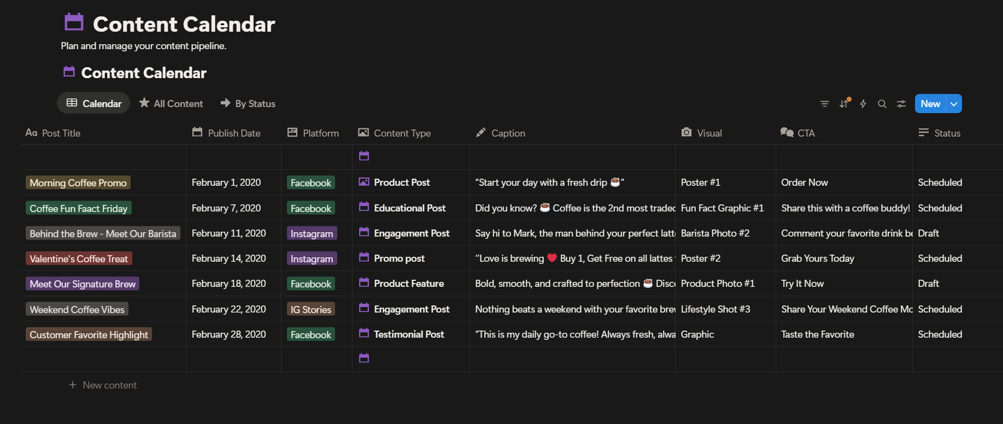Open the search magnifier icon

pyautogui.click(x=882, y=104)
